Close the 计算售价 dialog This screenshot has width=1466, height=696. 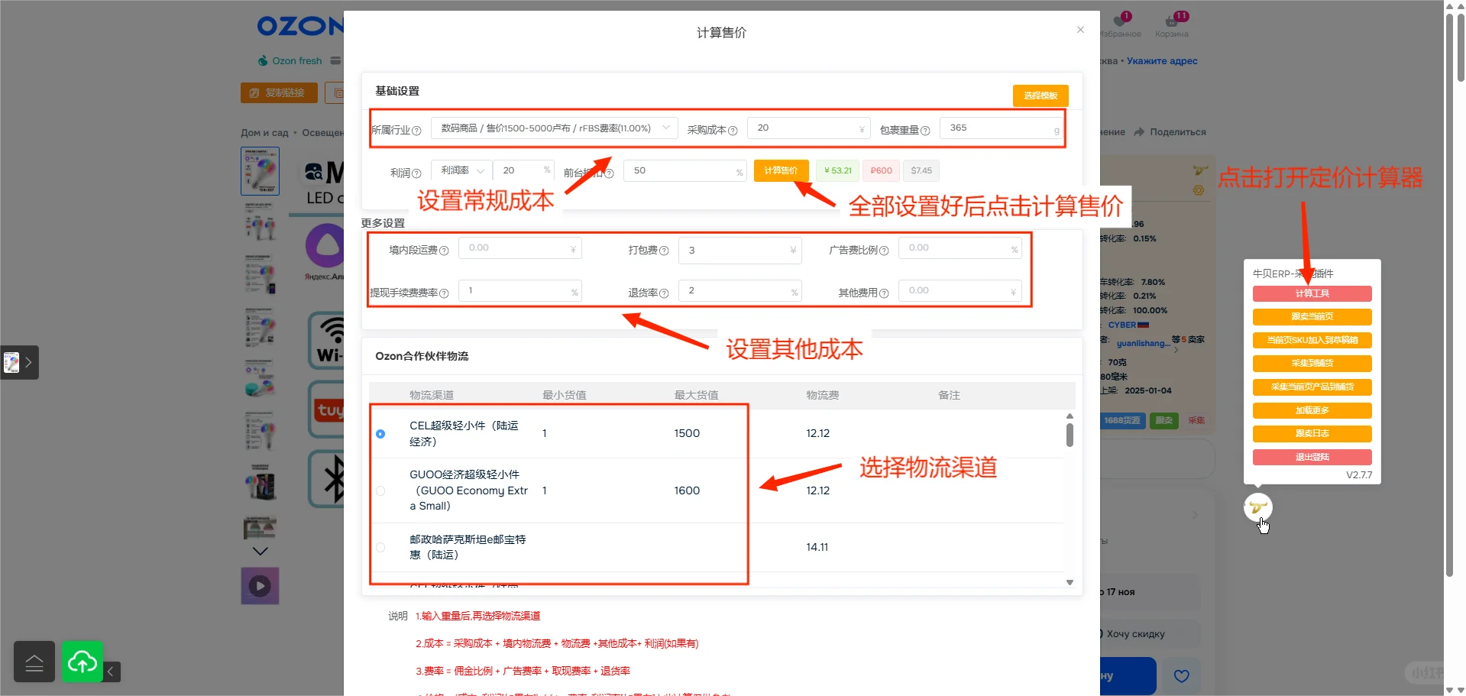pos(1080,30)
